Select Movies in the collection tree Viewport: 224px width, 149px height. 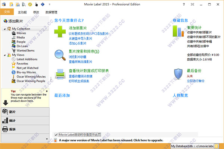[x=21, y=33]
